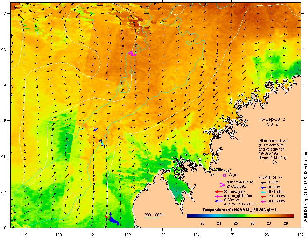This screenshot has height=238, width=308.
Task: Click the 0.5m/s velocity scale arrow
Action: pos(271,162)
